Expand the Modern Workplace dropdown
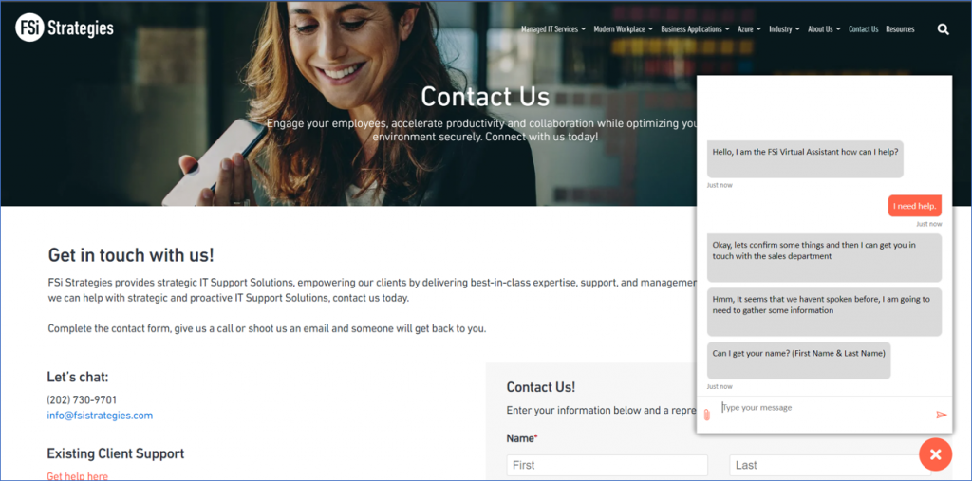This screenshot has height=481, width=972. tap(623, 29)
